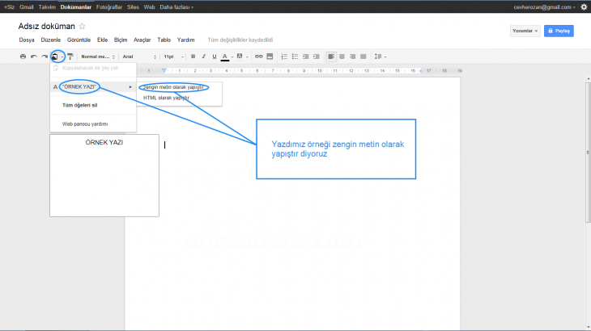
Task: Click the blue Paylaş button
Action: pos(559,31)
